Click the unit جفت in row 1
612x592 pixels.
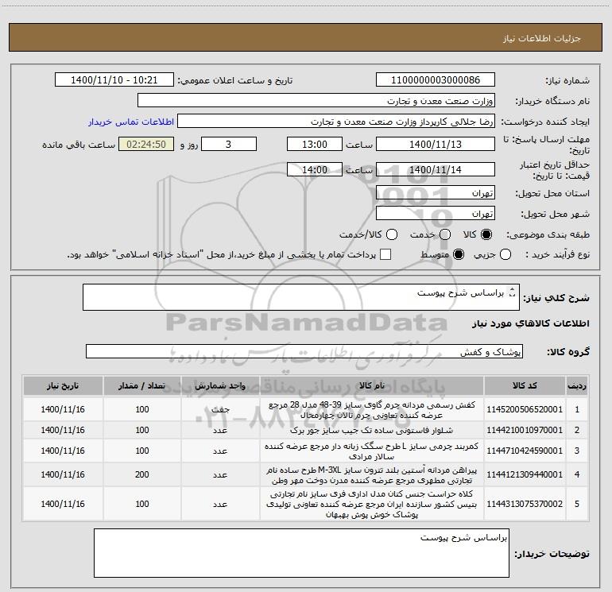pyautogui.click(x=220, y=409)
